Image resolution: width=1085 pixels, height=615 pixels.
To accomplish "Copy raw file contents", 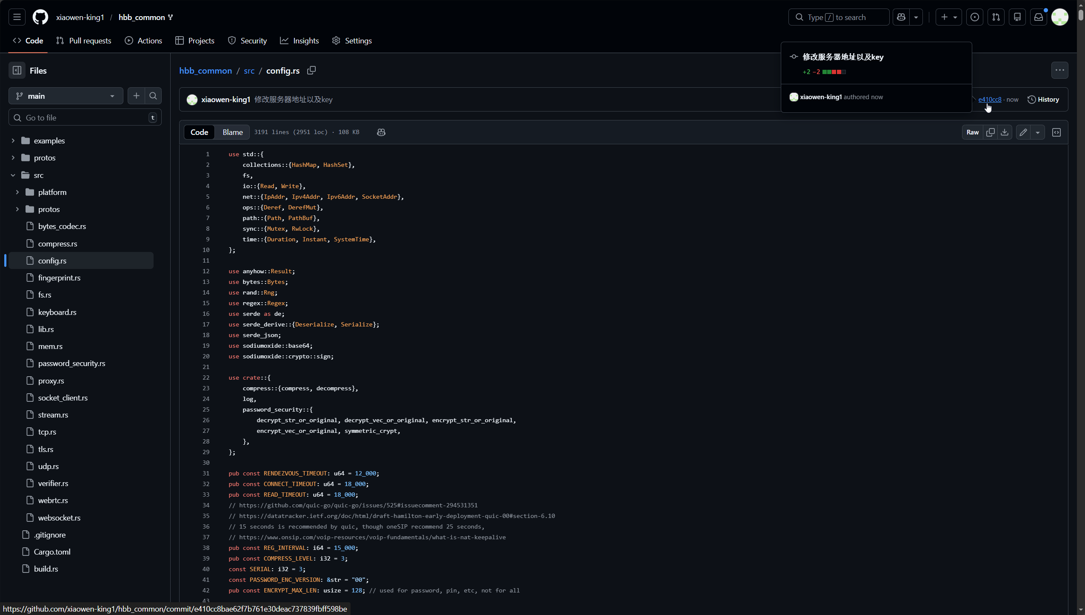I will (991, 132).
